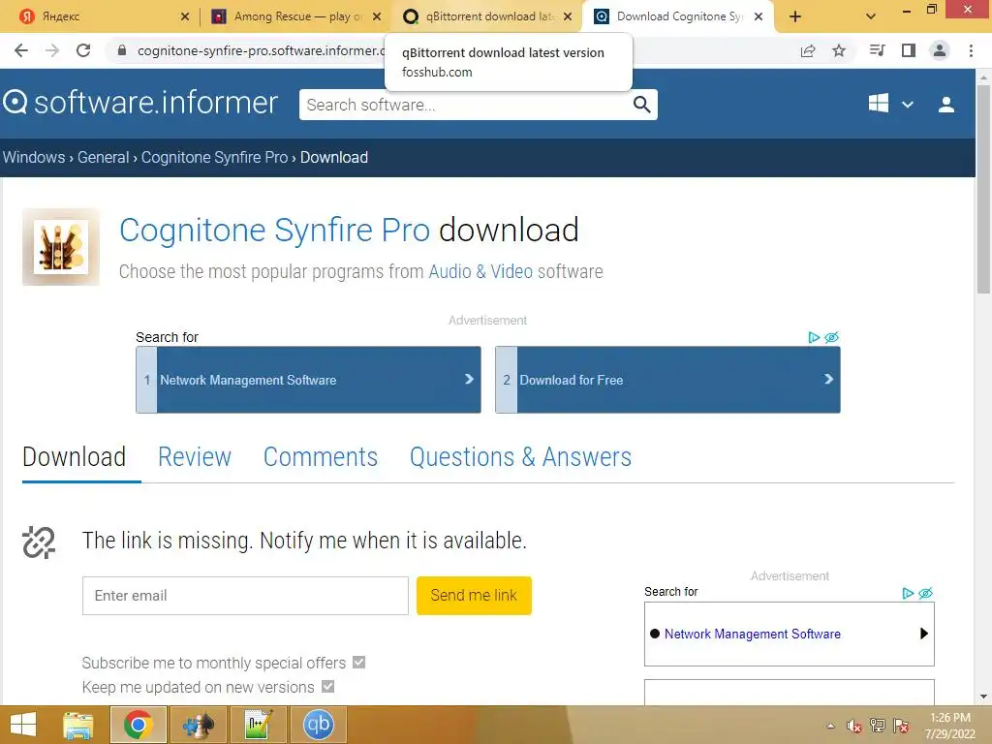The image size is (992, 744).
Task: Open File Explorer from the taskbar
Action: click(x=77, y=725)
